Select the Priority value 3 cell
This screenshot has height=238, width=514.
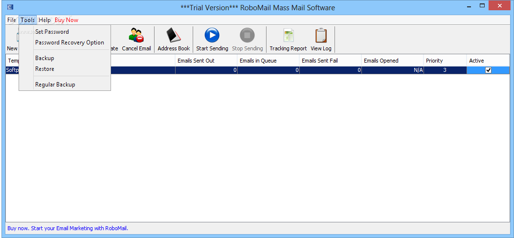(445, 70)
